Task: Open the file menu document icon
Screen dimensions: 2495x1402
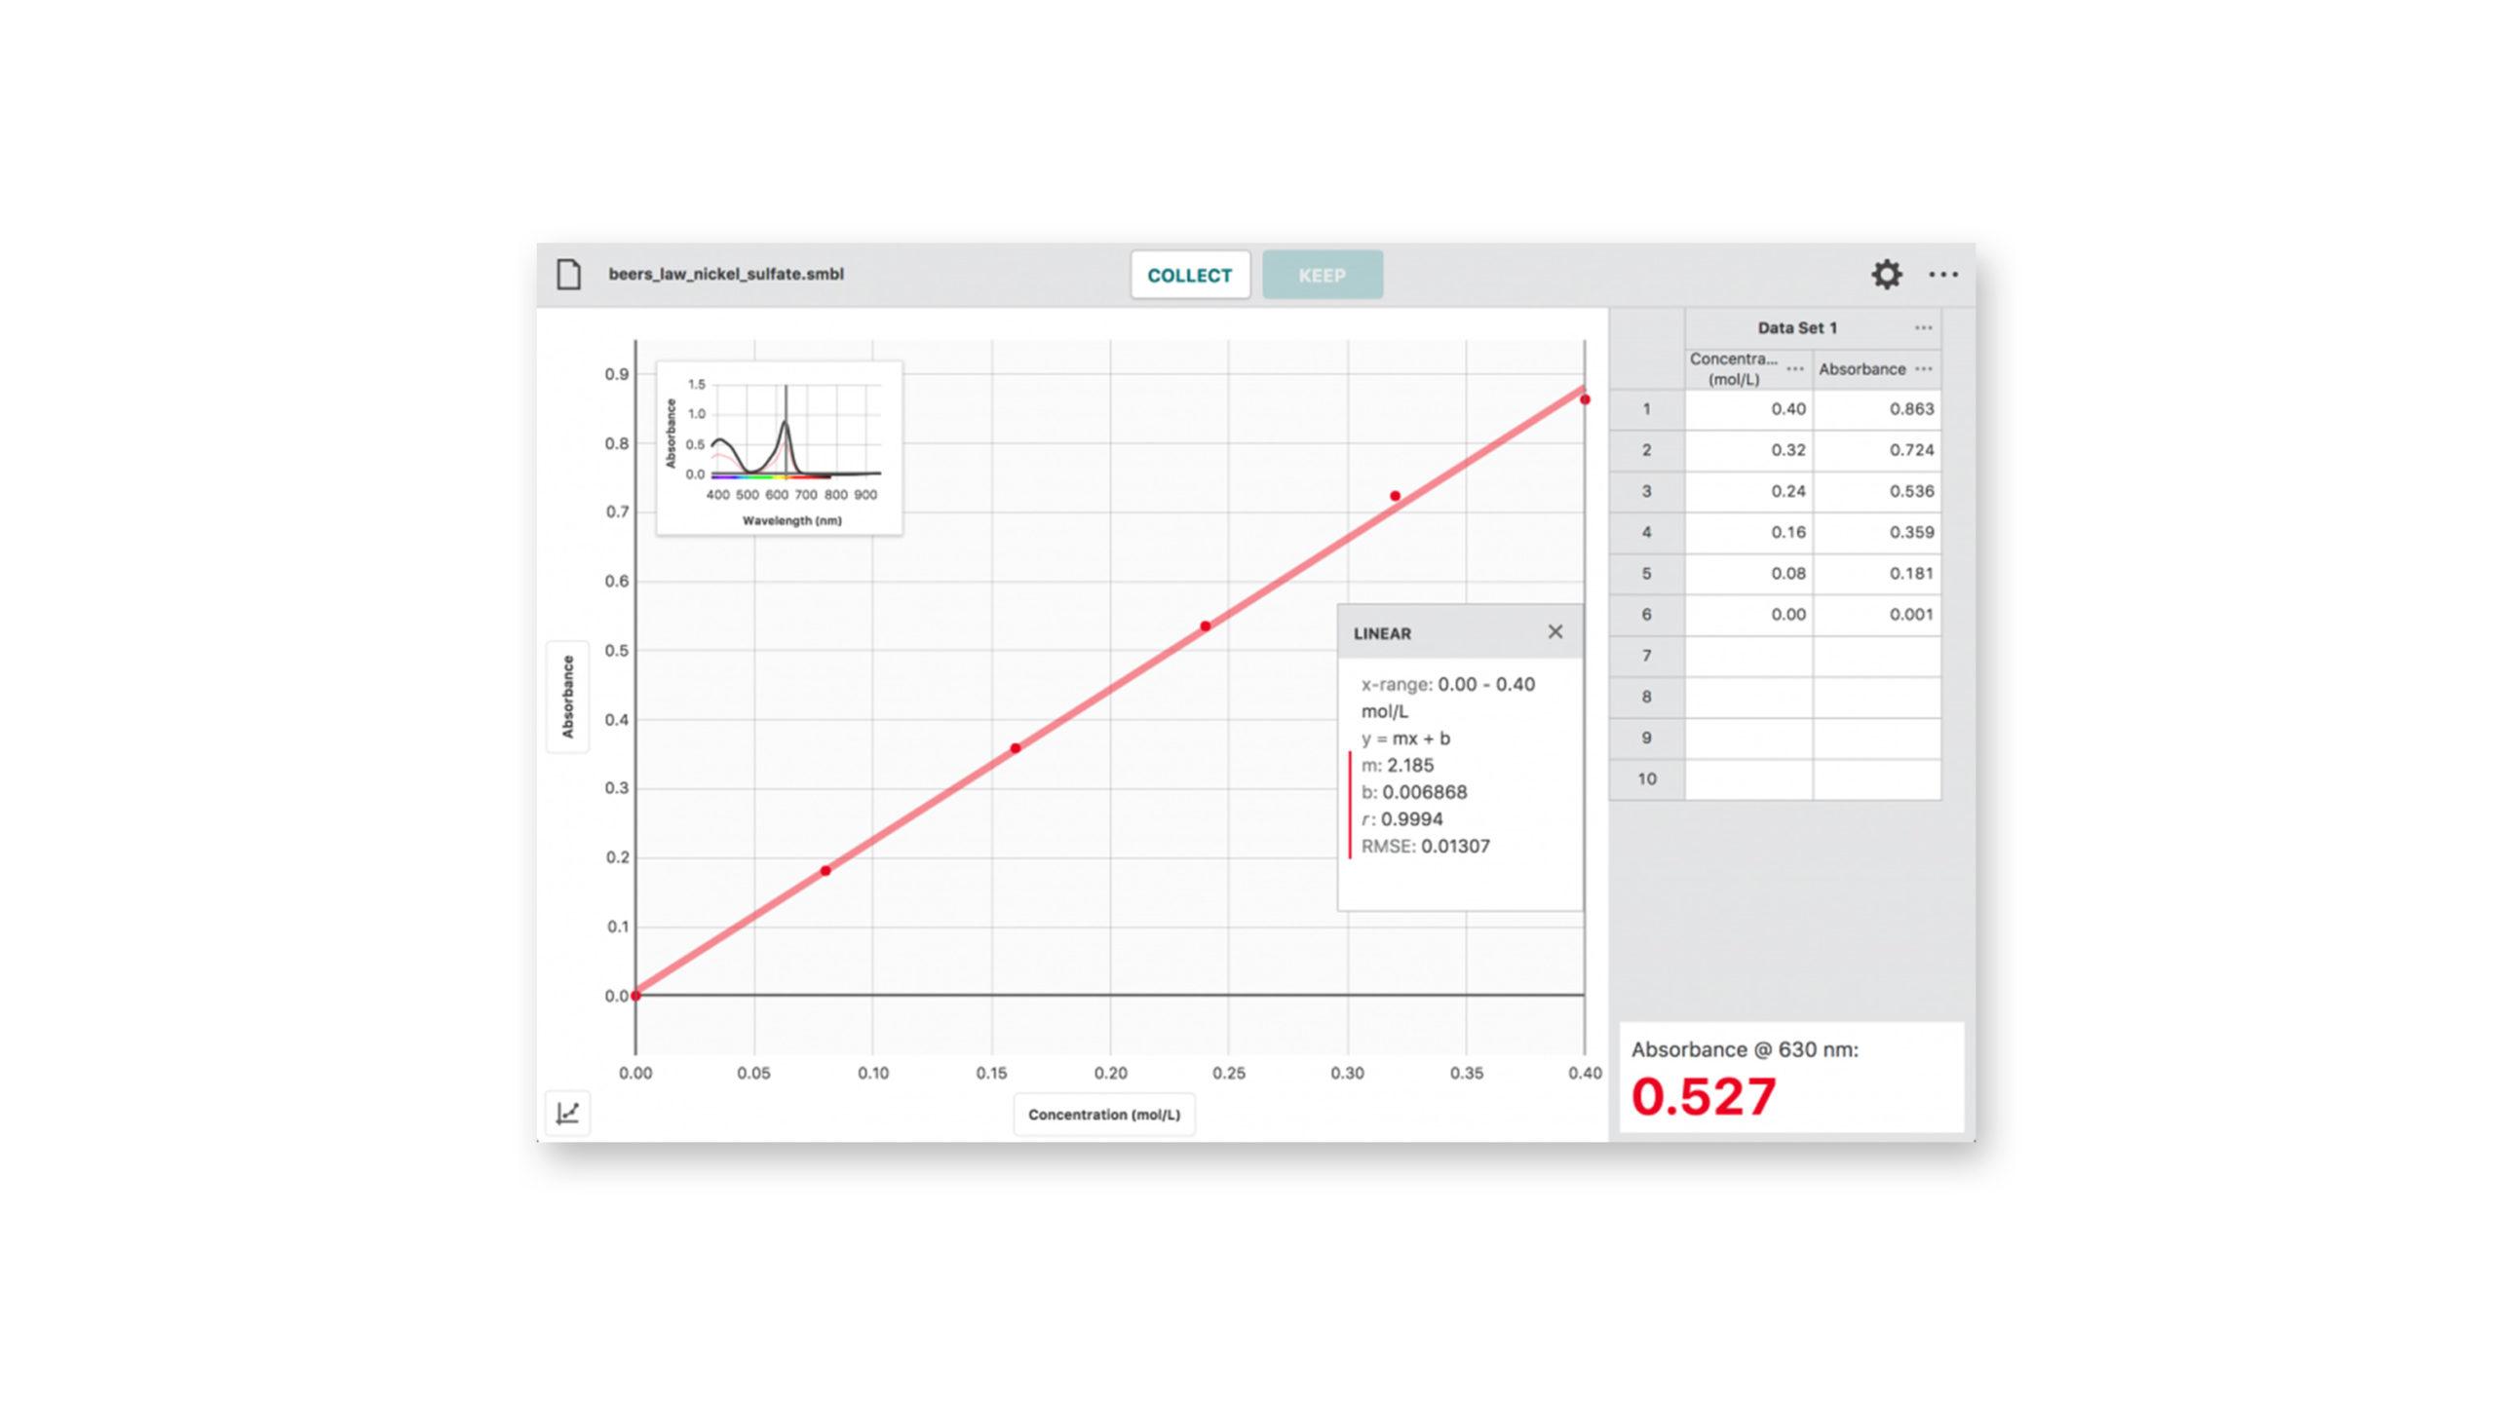Action: click(568, 275)
